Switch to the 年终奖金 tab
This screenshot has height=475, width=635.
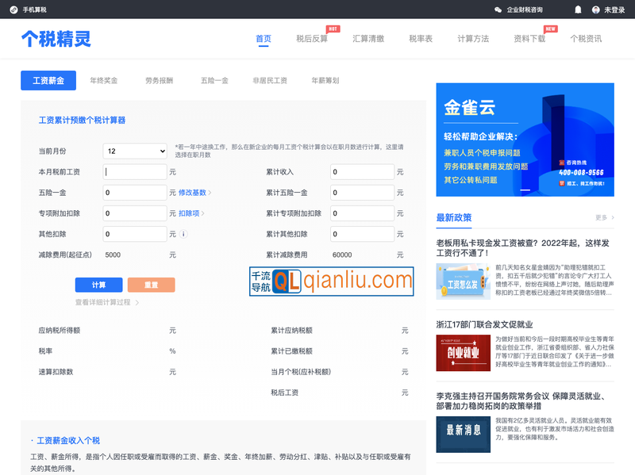106,80
